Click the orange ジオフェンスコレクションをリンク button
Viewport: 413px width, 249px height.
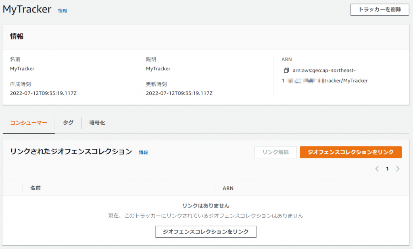(350, 152)
